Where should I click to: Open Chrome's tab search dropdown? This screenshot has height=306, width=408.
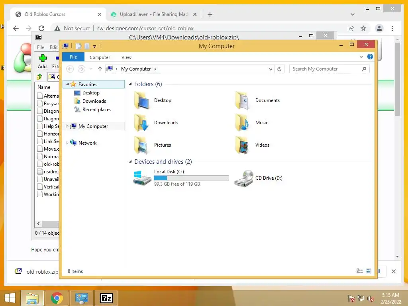point(352,14)
